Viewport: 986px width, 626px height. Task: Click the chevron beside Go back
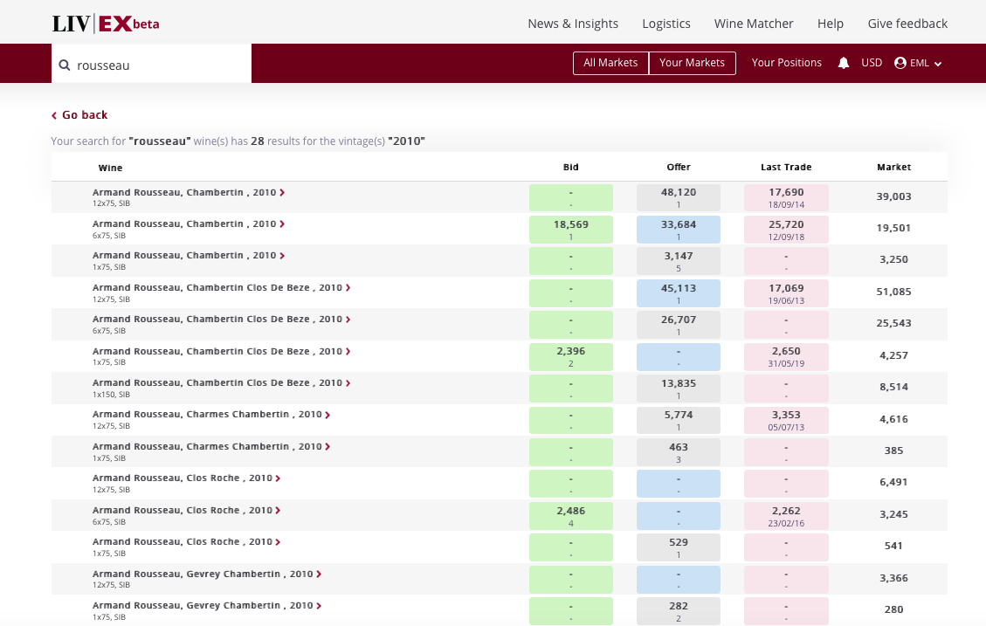tap(54, 115)
